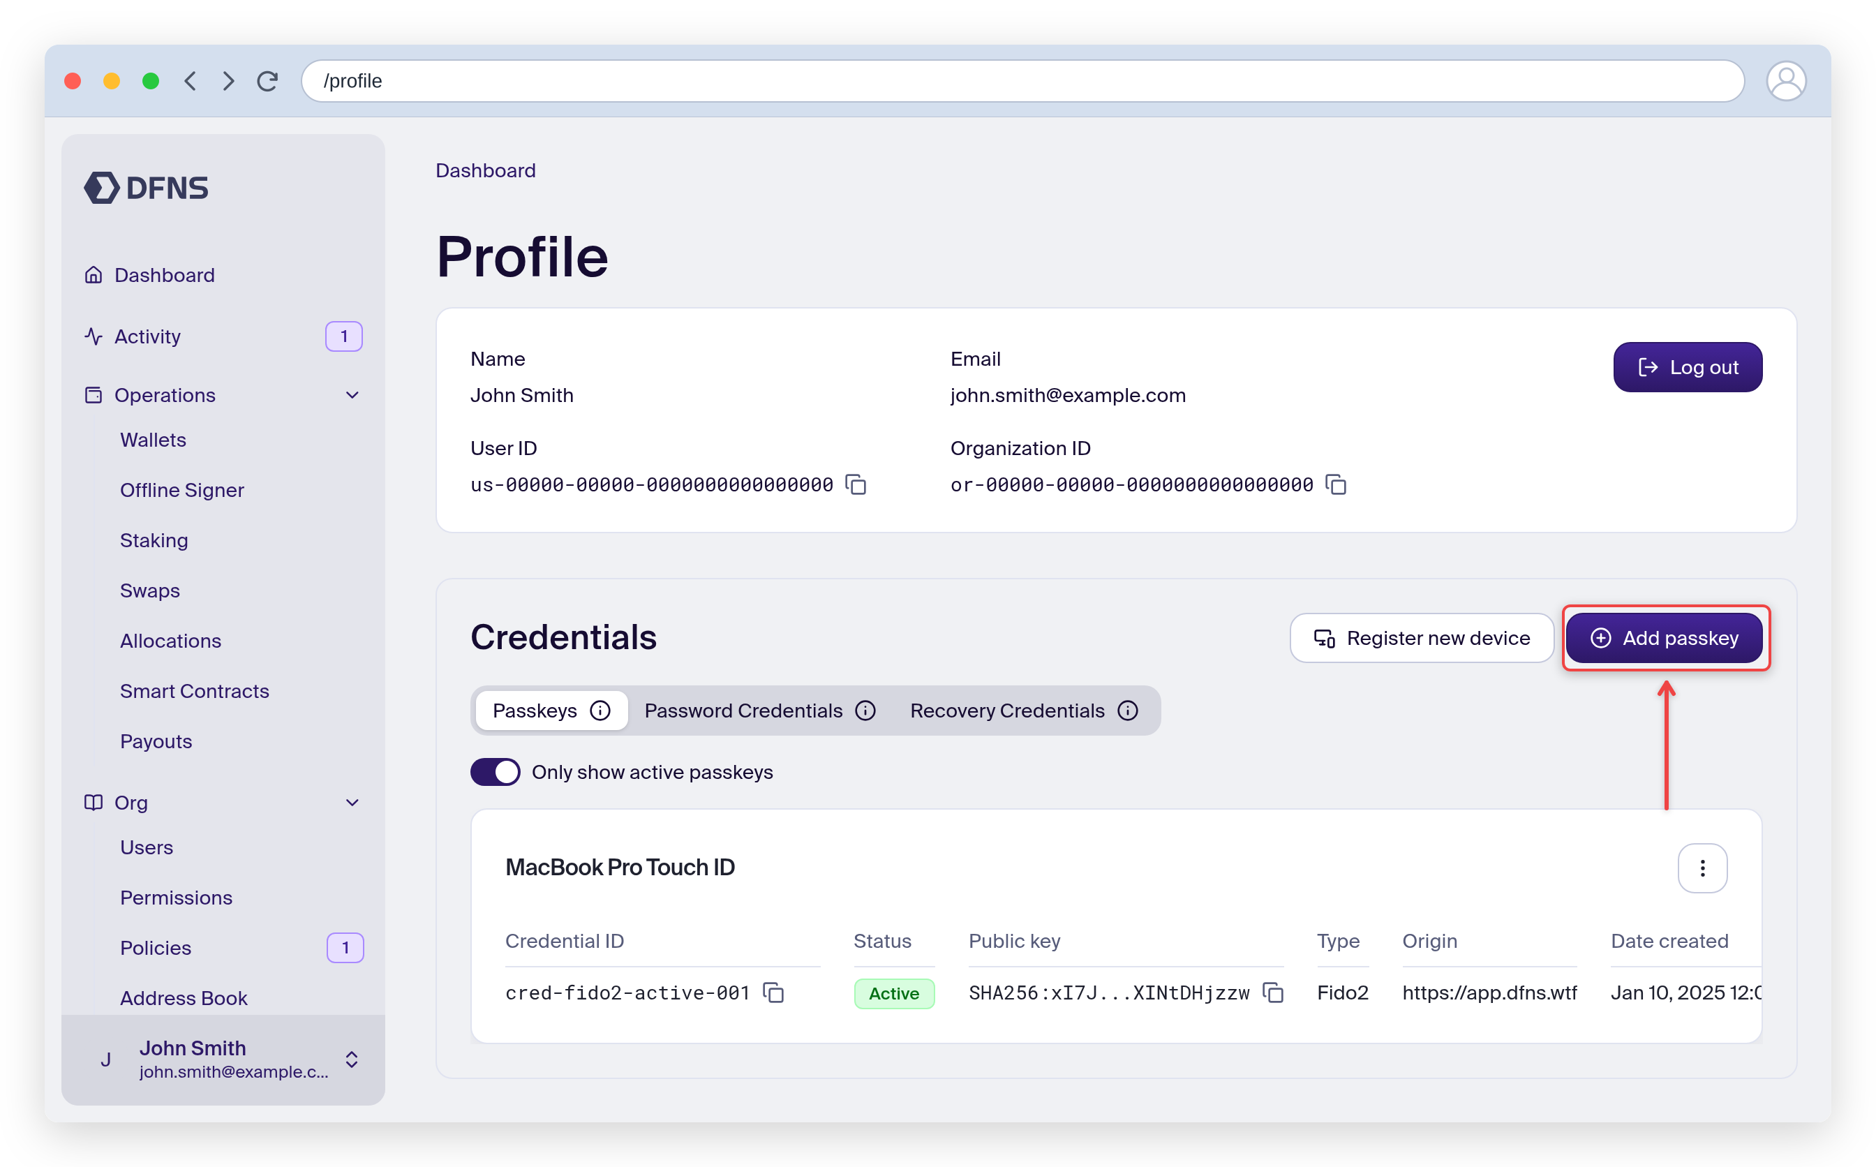Open Wallets page
The image size is (1876, 1167).
pos(153,440)
